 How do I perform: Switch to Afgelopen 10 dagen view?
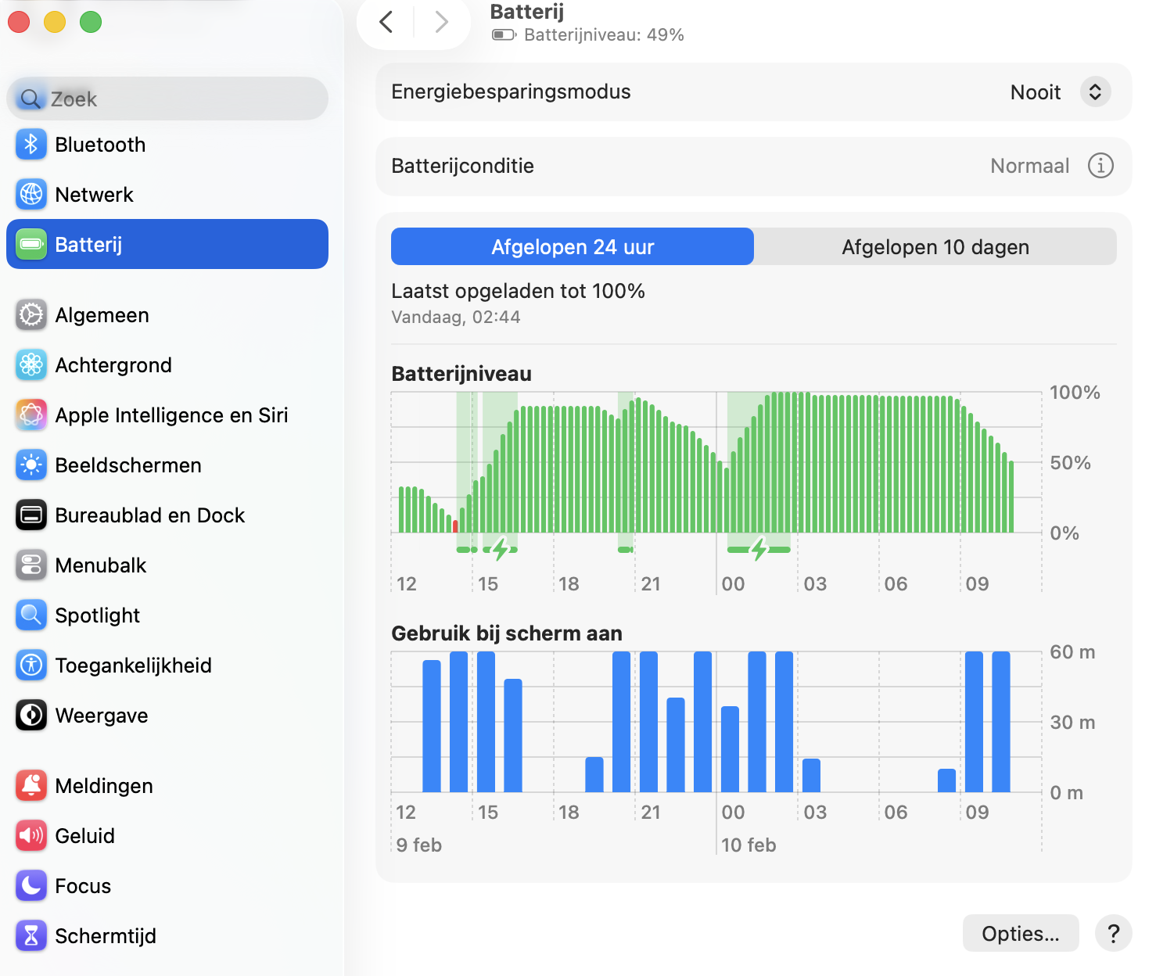pyautogui.click(x=935, y=246)
